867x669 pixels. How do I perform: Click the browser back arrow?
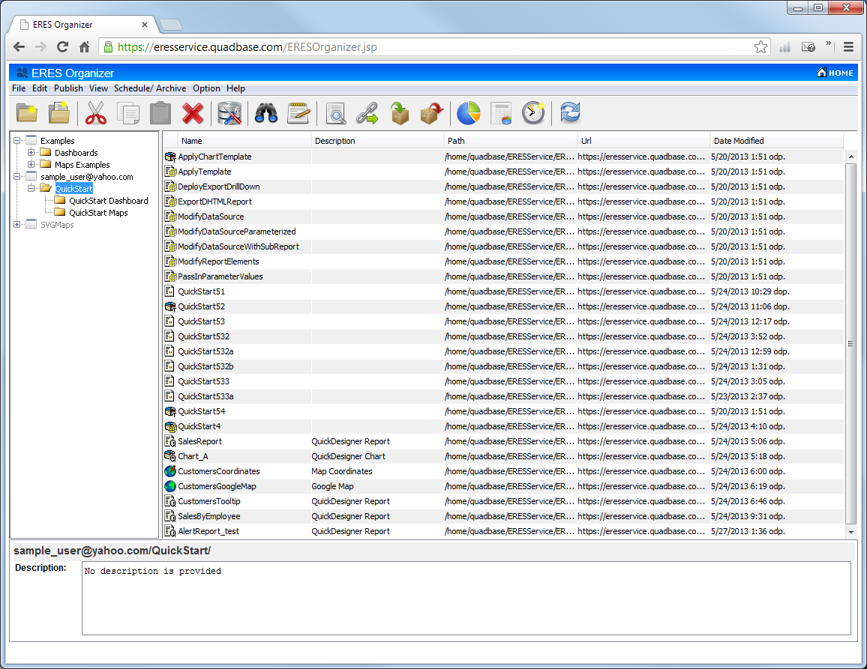pyautogui.click(x=19, y=47)
